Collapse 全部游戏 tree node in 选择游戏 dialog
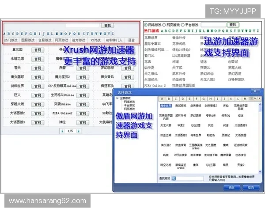The height and width of the screenshot is (212, 265). [117, 98]
